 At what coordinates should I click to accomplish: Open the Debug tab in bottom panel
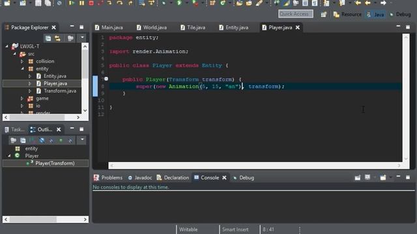pyautogui.click(x=243, y=177)
